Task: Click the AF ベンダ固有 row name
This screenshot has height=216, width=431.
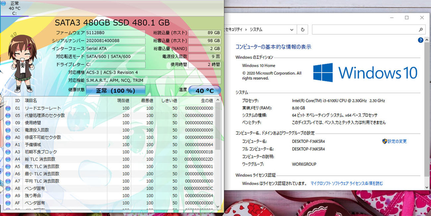Action: click(x=35, y=203)
